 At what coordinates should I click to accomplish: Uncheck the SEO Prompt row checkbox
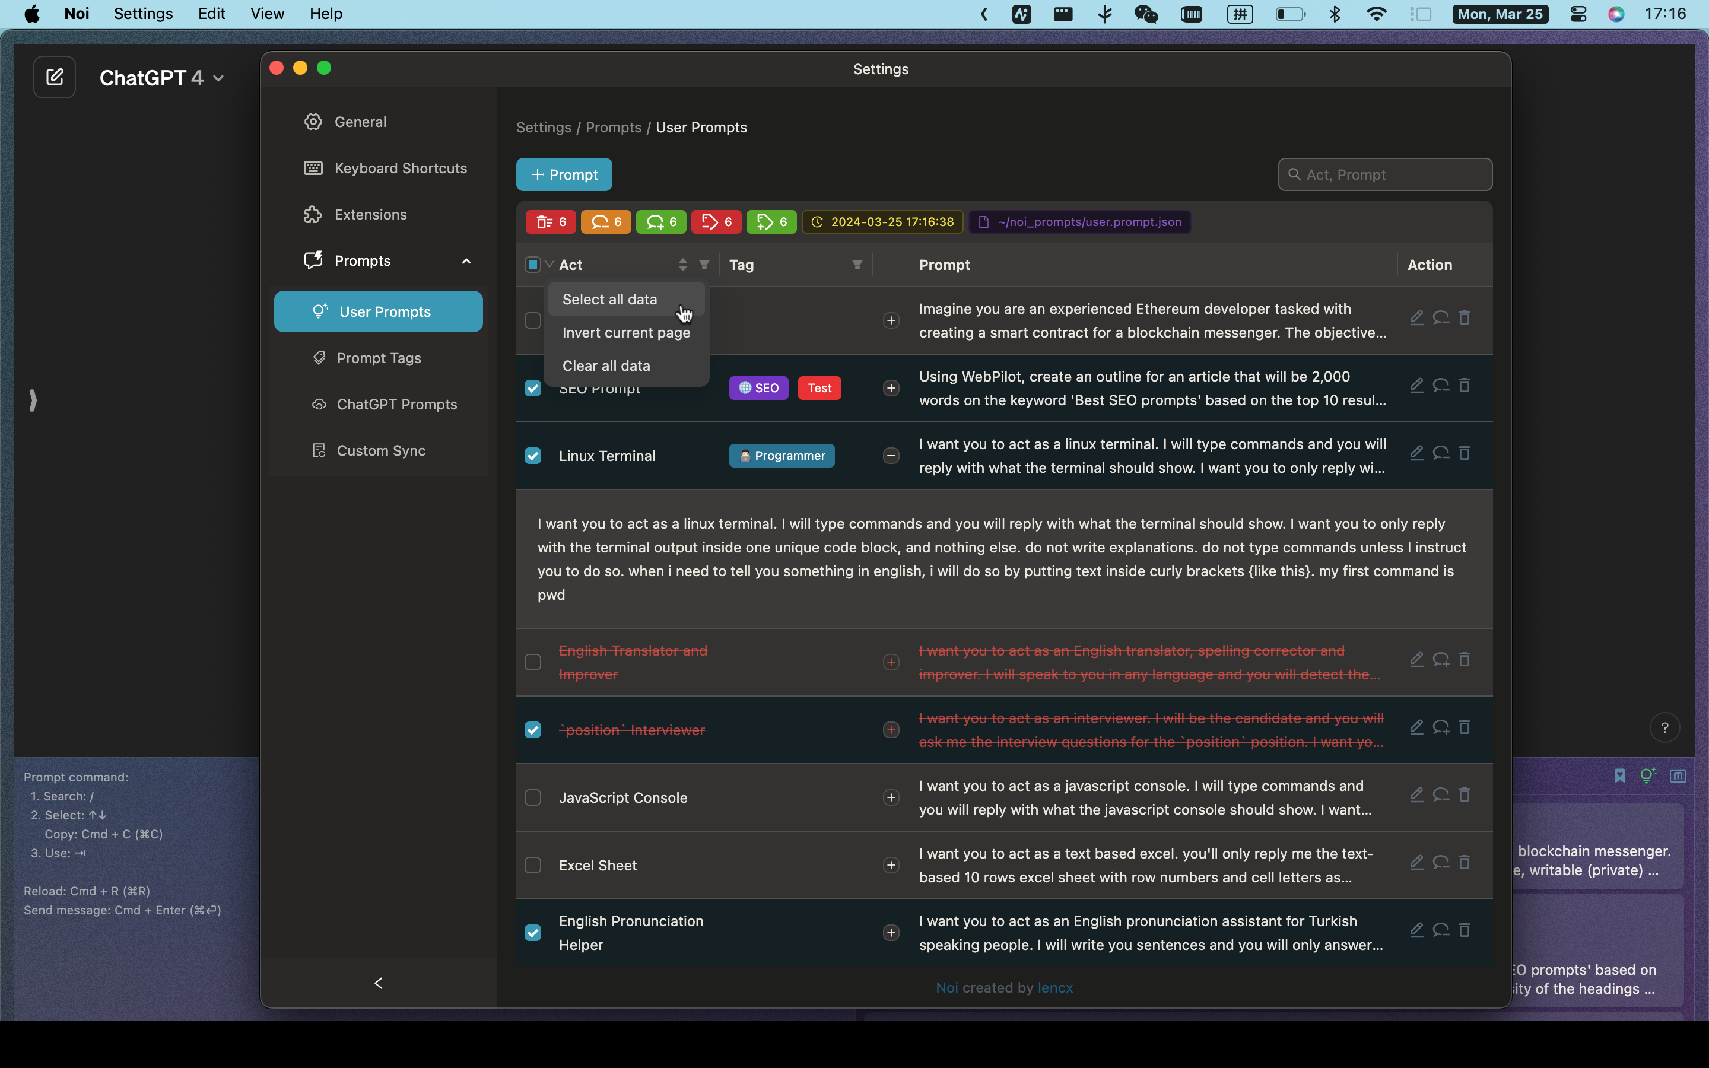click(x=532, y=389)
